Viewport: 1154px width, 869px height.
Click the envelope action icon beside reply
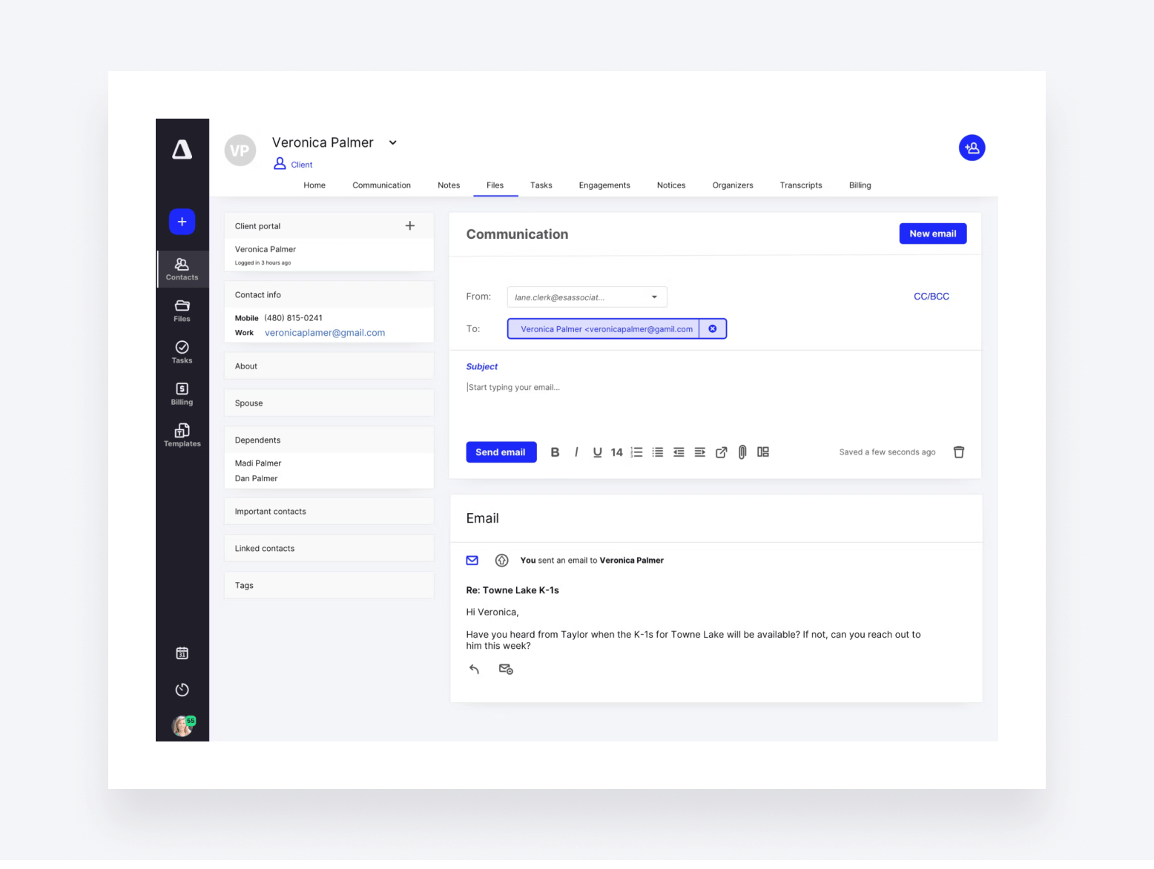coord(506,670)
